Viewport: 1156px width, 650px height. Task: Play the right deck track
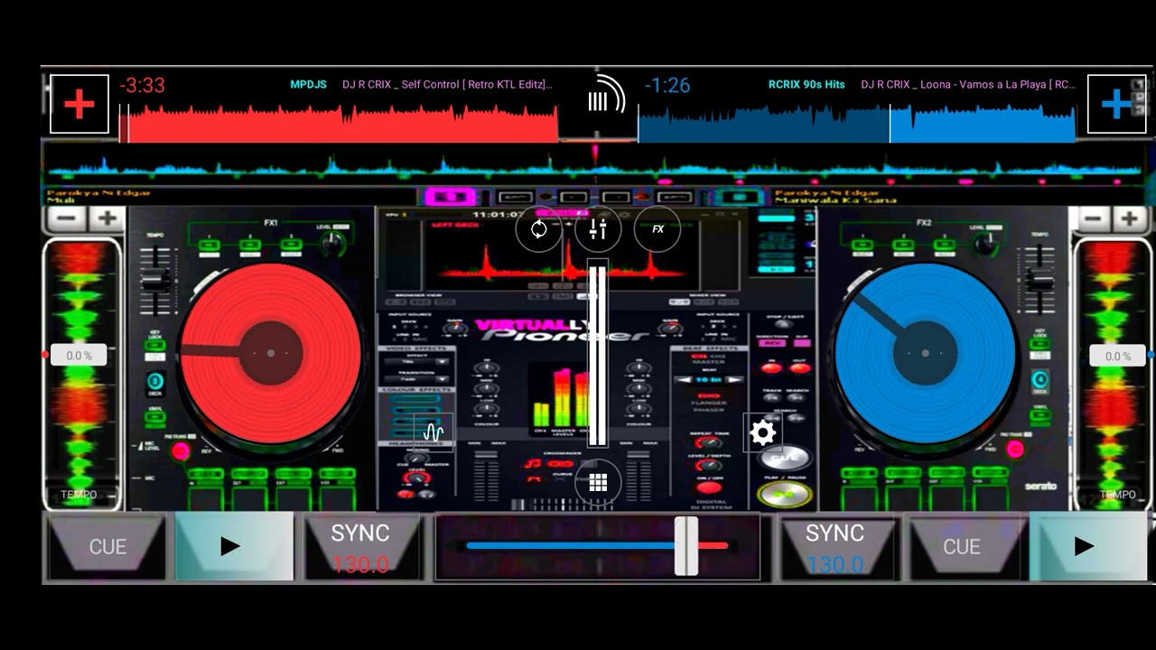[x=1086, y=546]
